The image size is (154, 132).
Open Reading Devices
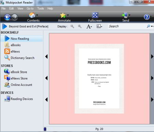[22, 99]
